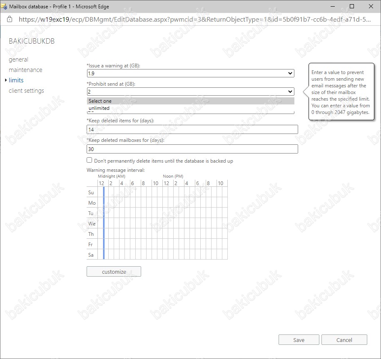Choose 'unlimited' in dropdown list

[191, 108]
